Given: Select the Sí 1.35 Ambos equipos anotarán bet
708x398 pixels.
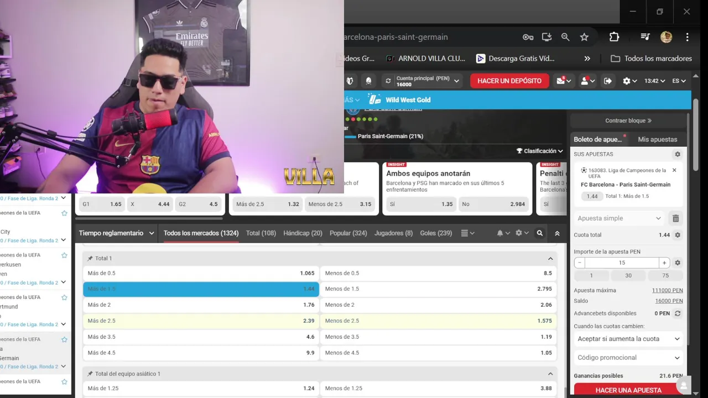Looking at the screenshot, I should pos(421,204).
